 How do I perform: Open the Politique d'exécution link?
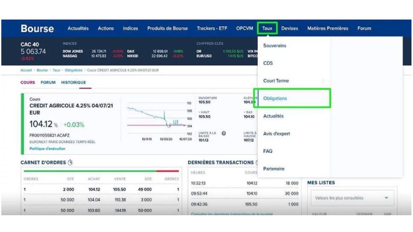click(x=47, y=148)
